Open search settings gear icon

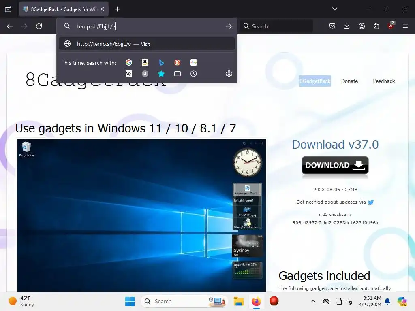[x=229, y=74]
